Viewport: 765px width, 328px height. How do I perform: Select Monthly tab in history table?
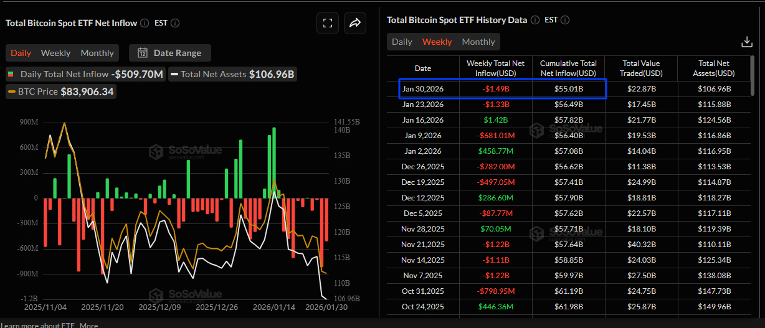(x=478, y=42)
